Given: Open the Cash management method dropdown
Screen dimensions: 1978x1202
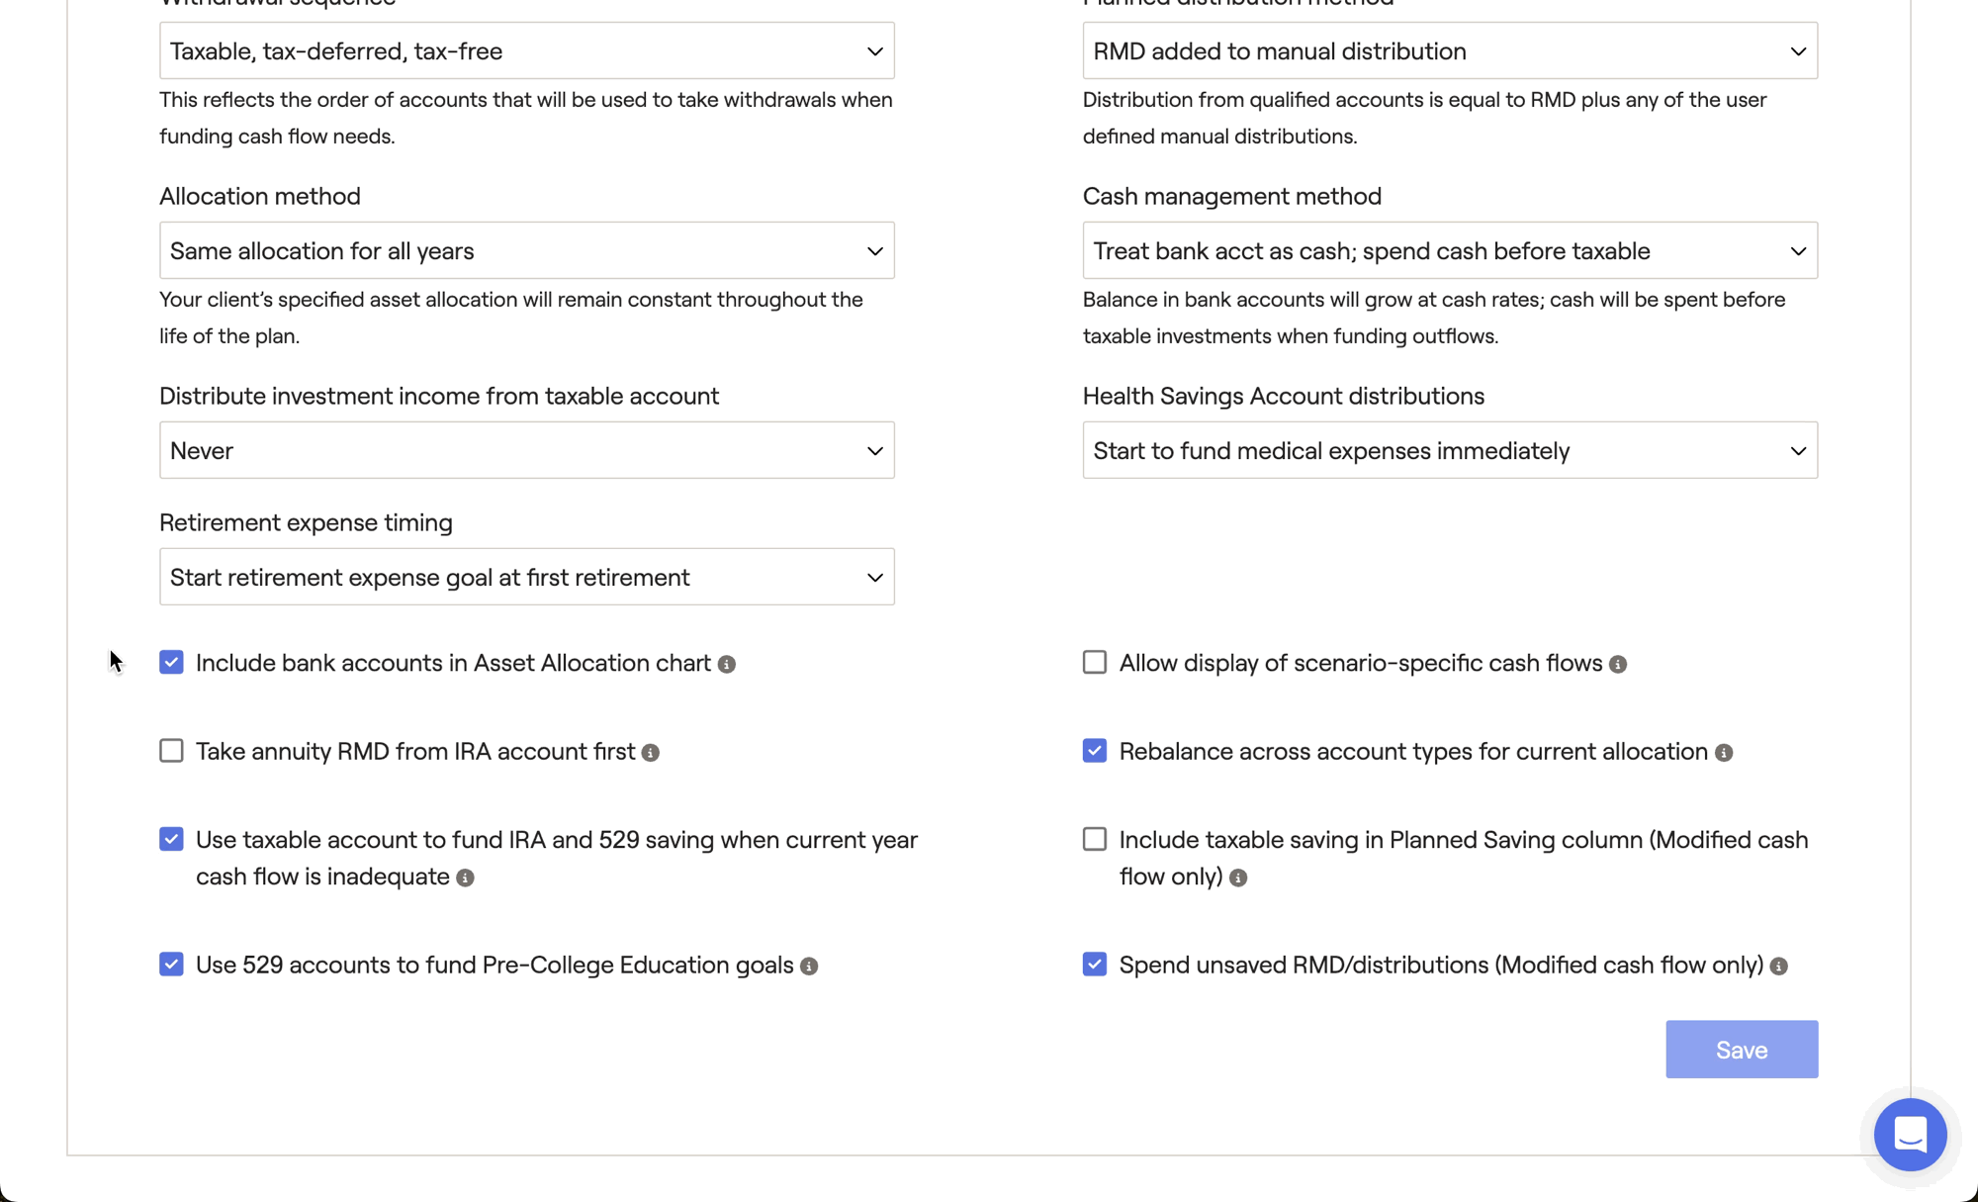Looking at the screenshot, I should click(1450, 250).
